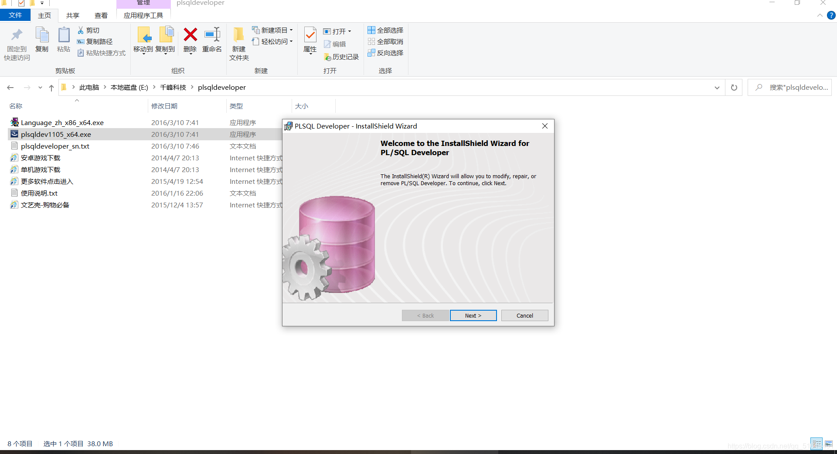Click the search plsqldeveloper field
837x454 pixels.
pyautogui.click(x=789, y=88)
